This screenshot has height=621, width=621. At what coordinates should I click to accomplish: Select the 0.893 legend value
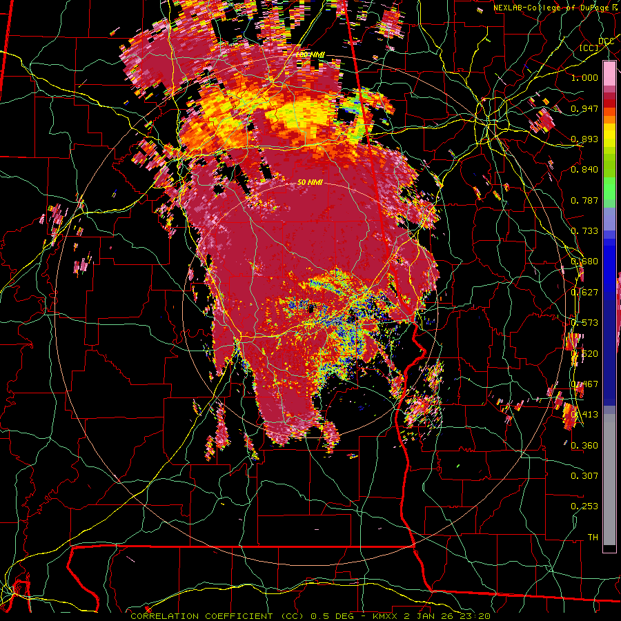(584, 139)
